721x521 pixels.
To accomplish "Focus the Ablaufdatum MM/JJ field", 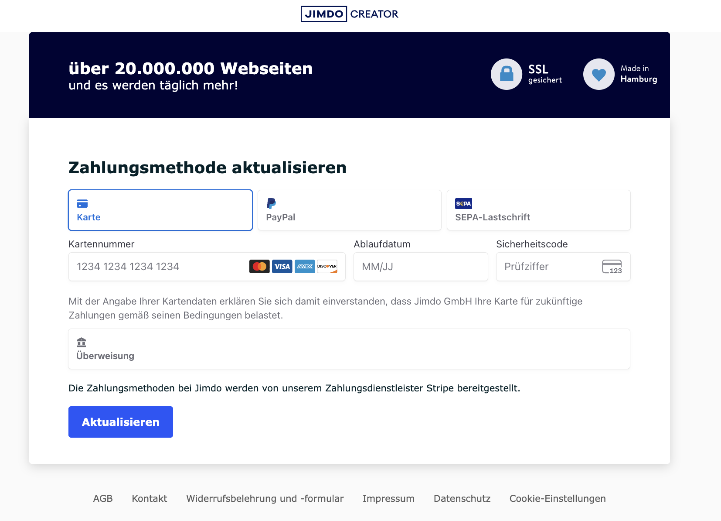I will tap(421, 267).
